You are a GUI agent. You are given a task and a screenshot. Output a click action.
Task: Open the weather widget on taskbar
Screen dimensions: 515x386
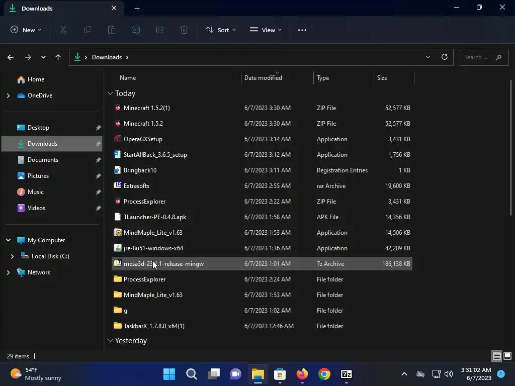click(x=36, y=374)
